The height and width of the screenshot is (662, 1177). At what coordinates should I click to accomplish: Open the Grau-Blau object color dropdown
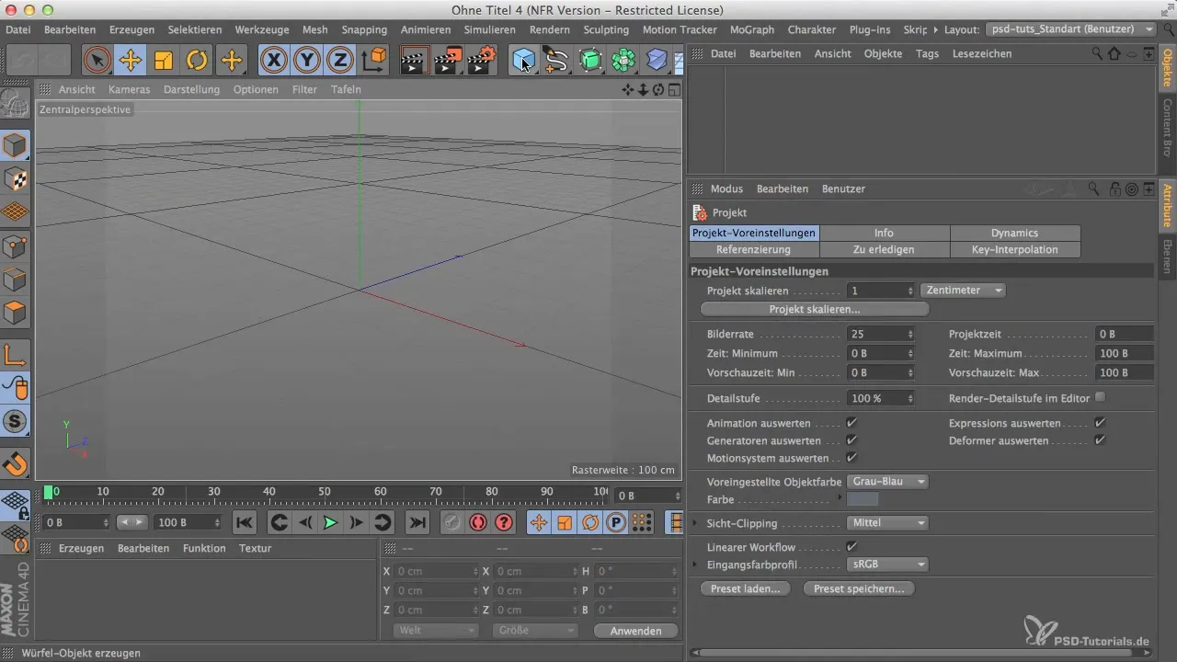click(x=886, y=481)
